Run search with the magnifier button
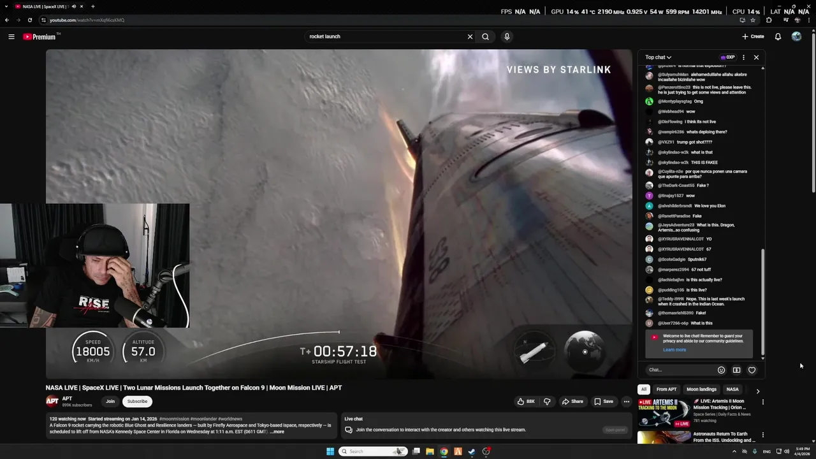This screenshot has height=459, width=816. (x=485, y=36)
